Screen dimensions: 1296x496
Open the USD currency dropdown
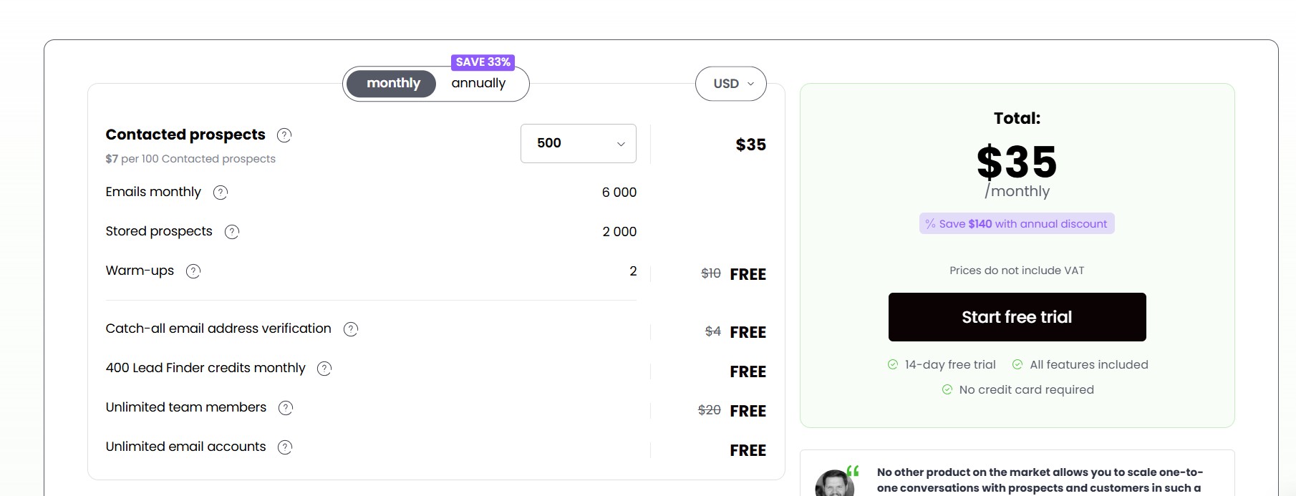(x=730, y=84)
